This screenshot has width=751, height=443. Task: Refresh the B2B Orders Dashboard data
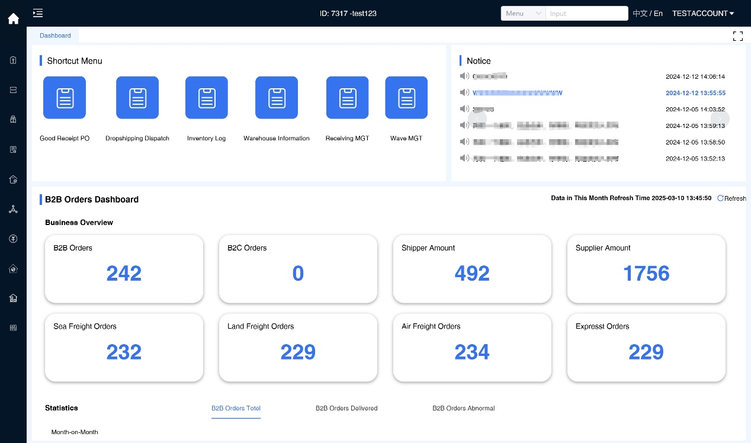[731, 198]
